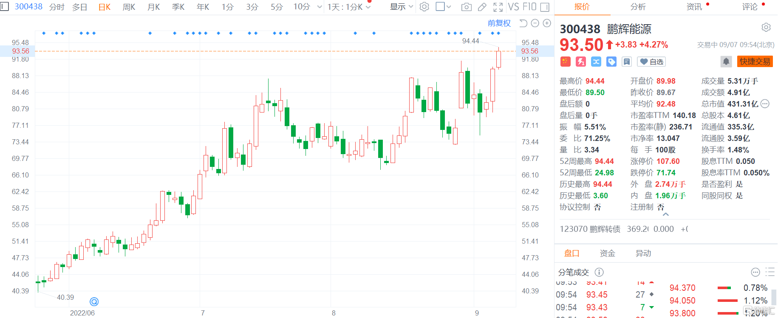Click the 52周最高 94.44 value
The height and width of the screenshot is (318, 778).
tap(604, 161)
